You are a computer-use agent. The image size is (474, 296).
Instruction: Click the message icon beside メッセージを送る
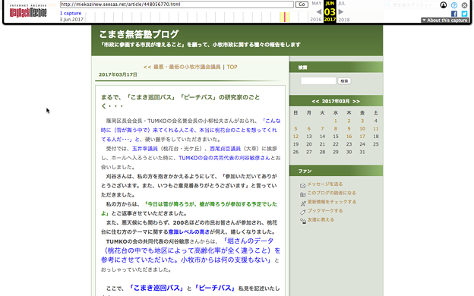point(302,185)
